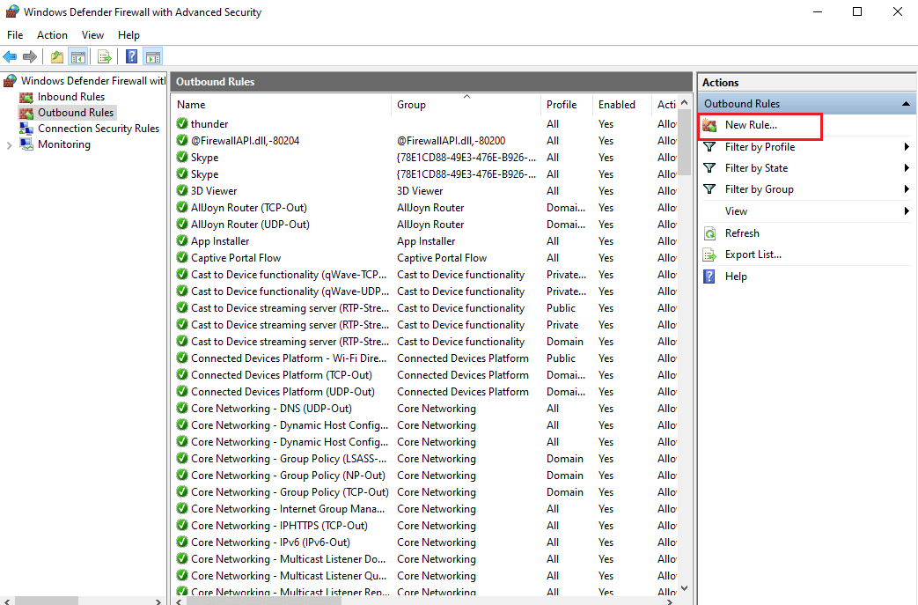
Task: Click the blue Help toolbar icon
Action: click(132, 57)
